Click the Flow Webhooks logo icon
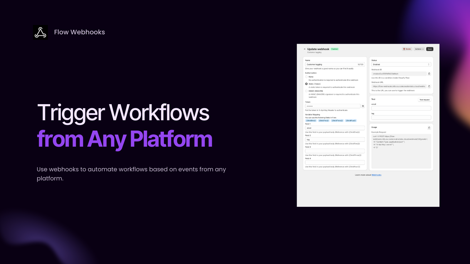 [41, 32]
